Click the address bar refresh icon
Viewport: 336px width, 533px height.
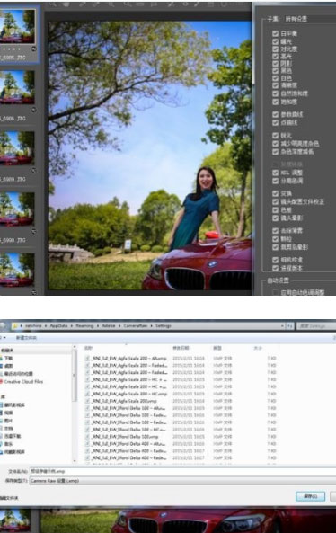point(289,325)
